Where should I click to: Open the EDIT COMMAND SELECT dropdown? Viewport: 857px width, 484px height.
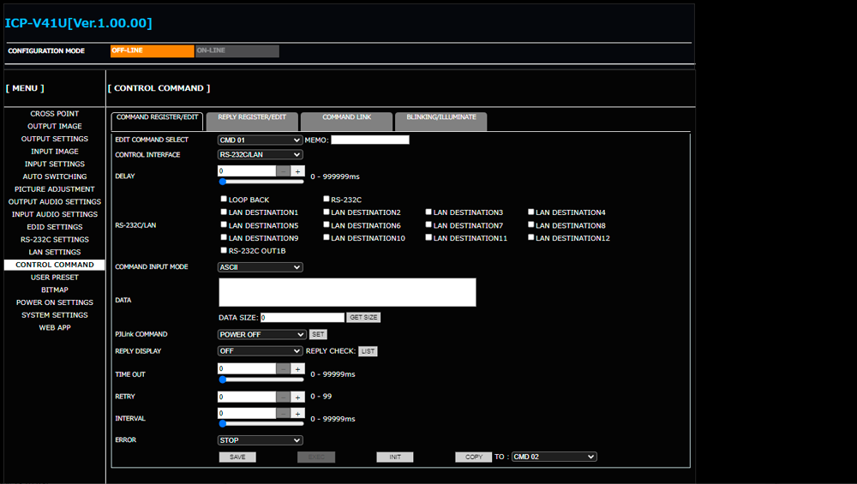pyautogui.click(x=260, y=140)
